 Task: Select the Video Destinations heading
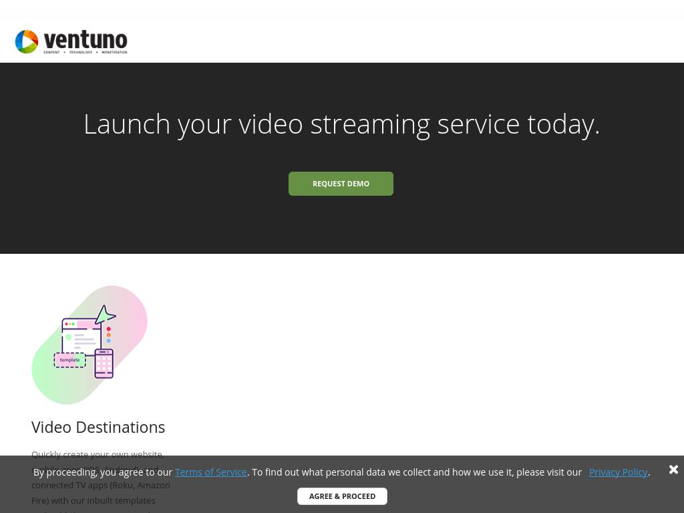[x=98, y=427]
